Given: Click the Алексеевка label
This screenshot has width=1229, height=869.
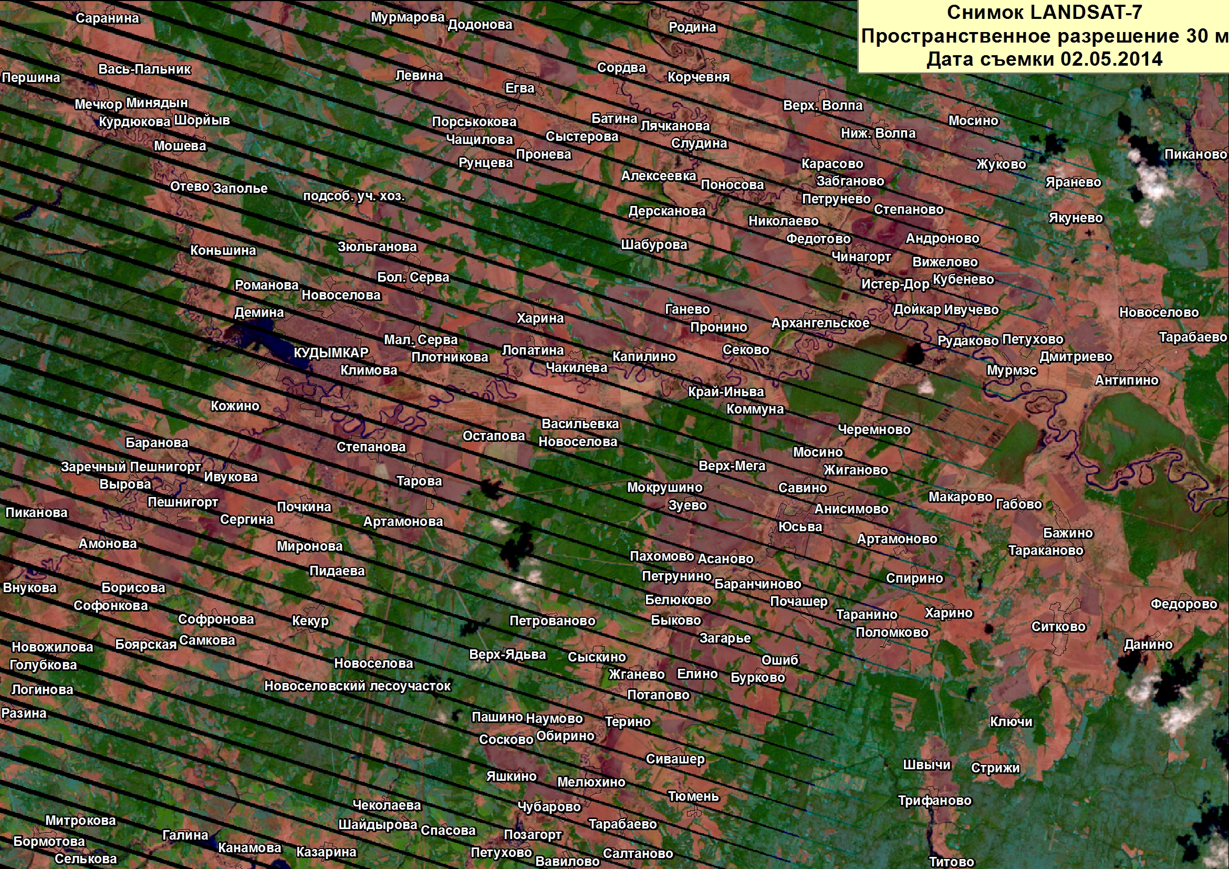Looking at the screenshot, I should coord(659,175).
